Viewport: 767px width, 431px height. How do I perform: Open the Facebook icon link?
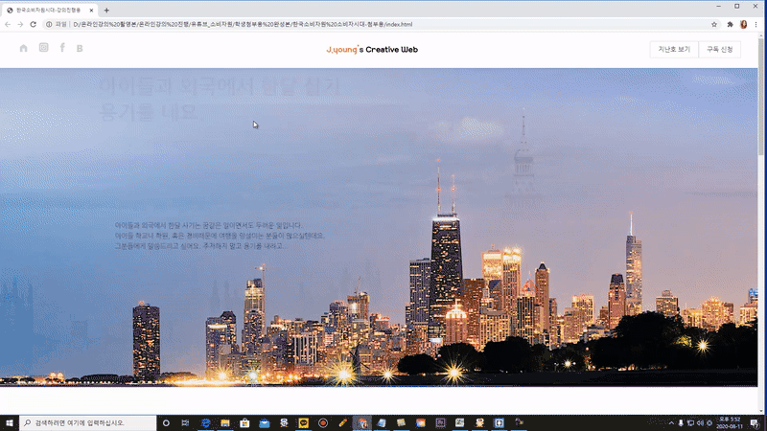click(62, 47)
